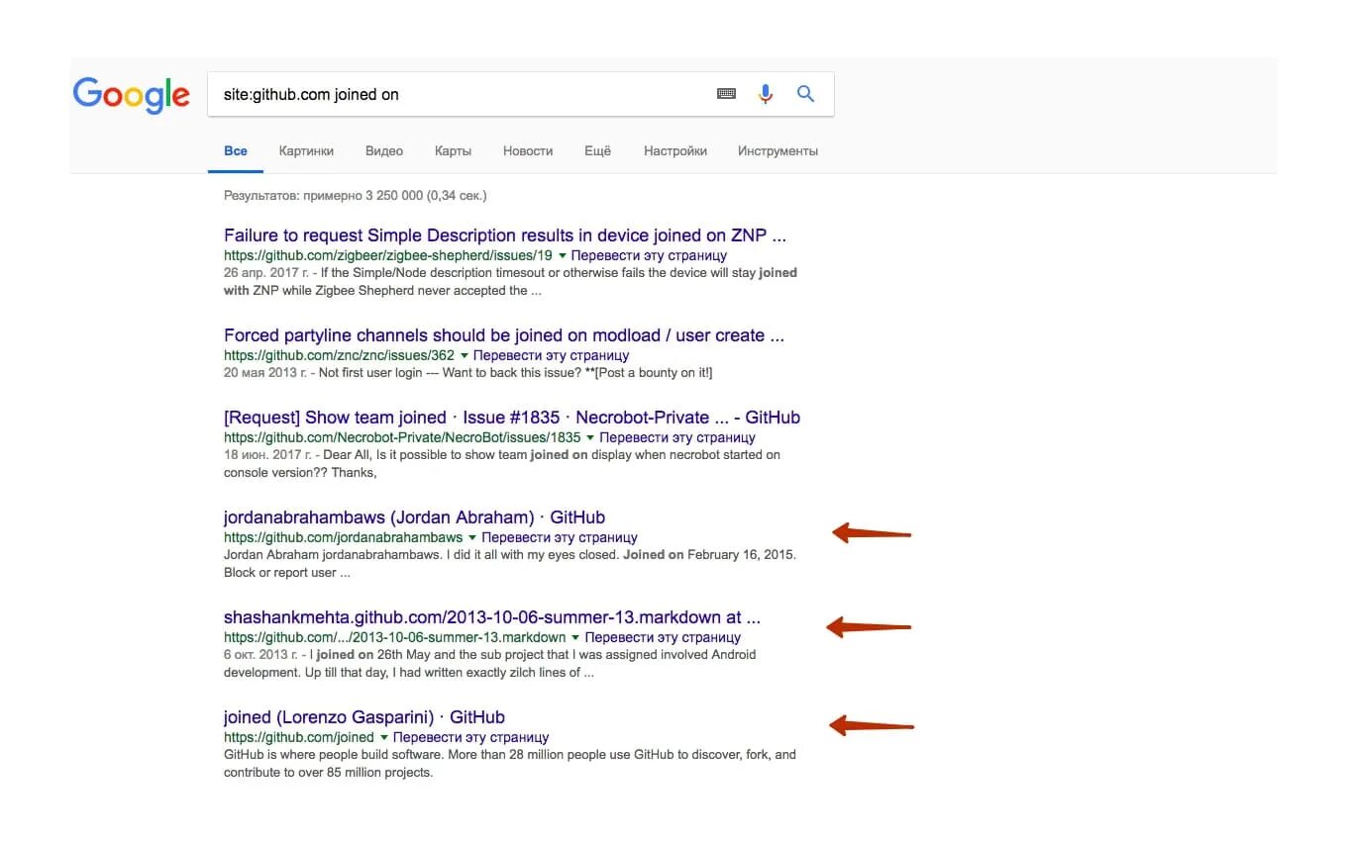Start voice search with microphone icon
The width and height of the screenshot is (1347, 841).
coord(766,94)
